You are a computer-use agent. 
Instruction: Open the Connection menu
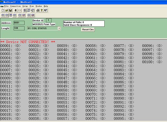point(15,6)
